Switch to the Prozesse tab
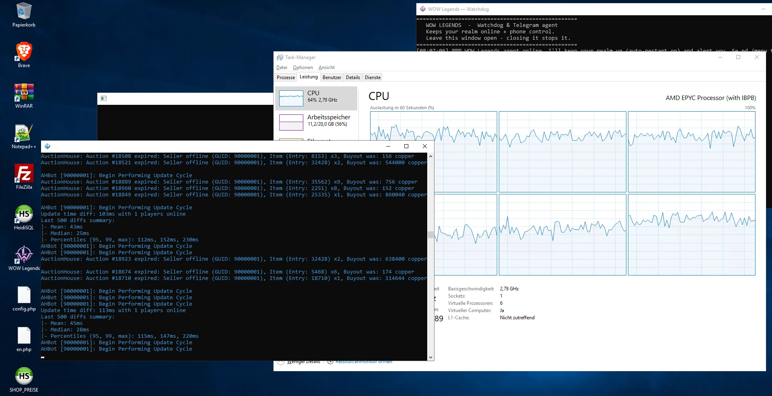 point(286,78)
